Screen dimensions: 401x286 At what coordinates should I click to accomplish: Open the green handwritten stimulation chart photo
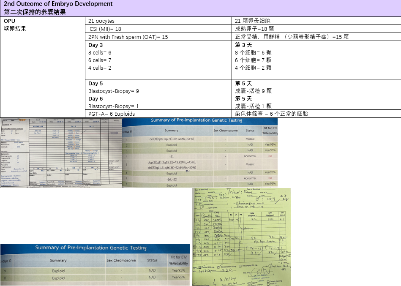(x=241, y=237)
